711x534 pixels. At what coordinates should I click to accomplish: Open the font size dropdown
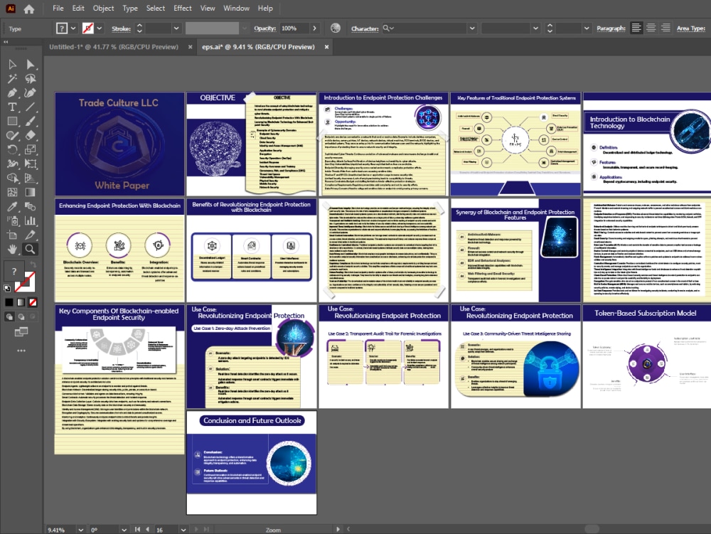tap(587, 28)
